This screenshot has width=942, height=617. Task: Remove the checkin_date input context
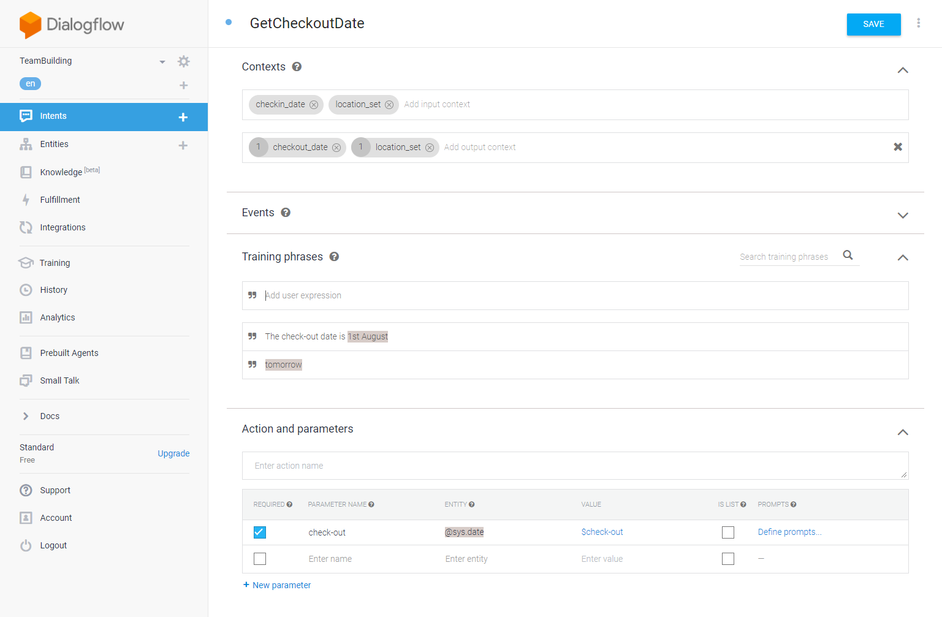pos(313,104)
